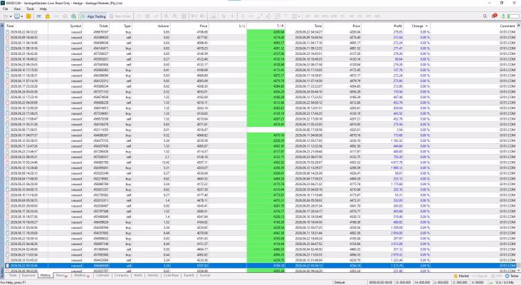Select the D1 timeframe
Screen dimensions: 521x285
[x=360, y=16]
